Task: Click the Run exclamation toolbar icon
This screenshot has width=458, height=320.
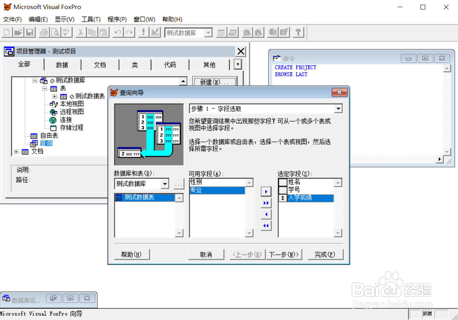Action: pos(143,32)
